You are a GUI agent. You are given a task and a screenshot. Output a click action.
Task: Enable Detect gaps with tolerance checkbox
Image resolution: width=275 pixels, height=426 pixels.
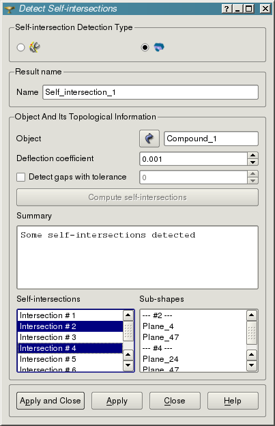coord(21,177)
